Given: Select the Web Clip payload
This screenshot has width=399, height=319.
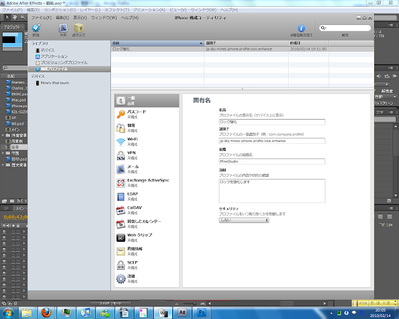Looking at the screenshot, I should click(x=147, y=237).
